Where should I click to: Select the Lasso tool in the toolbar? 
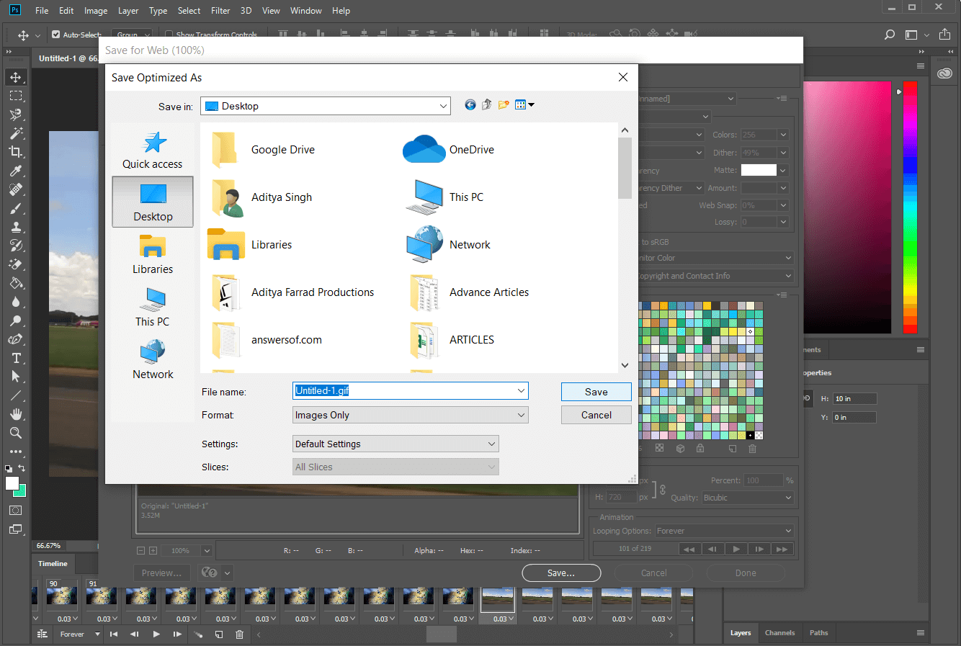coord(15,115)
